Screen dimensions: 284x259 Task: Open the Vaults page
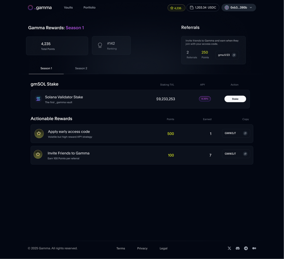[68, 8]
